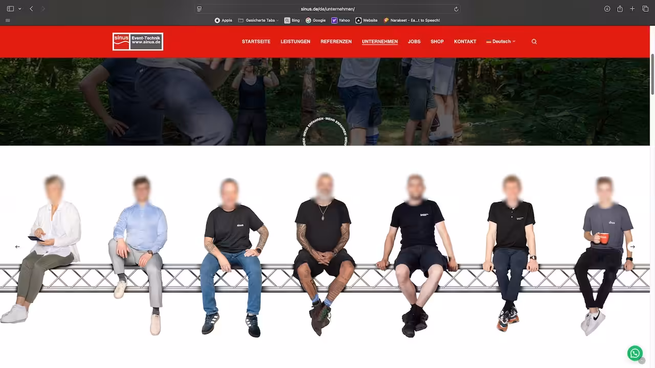The image size is (655, 368).
Task: Click the page settings icon in address bar
Action: tap(199, 9)
